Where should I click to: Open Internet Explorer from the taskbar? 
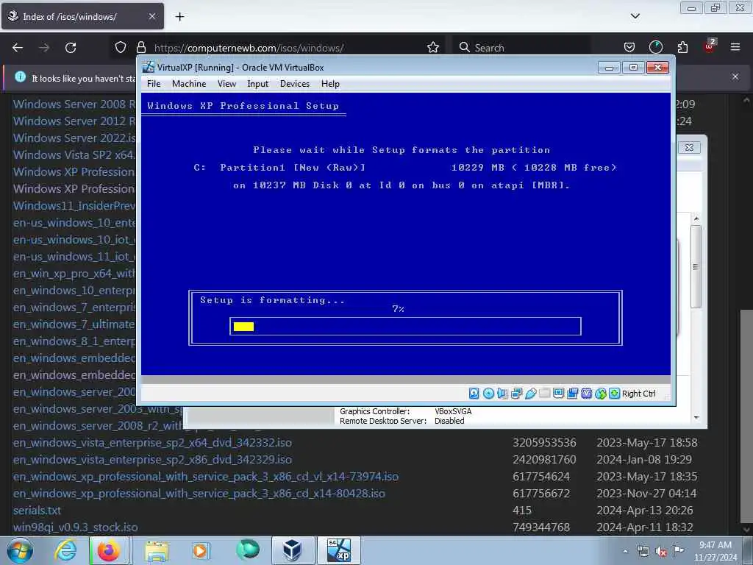point(65,550)
